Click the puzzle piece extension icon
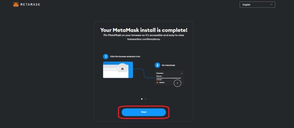Viewport: 294px width, 128px height. (x=122, y=69)
